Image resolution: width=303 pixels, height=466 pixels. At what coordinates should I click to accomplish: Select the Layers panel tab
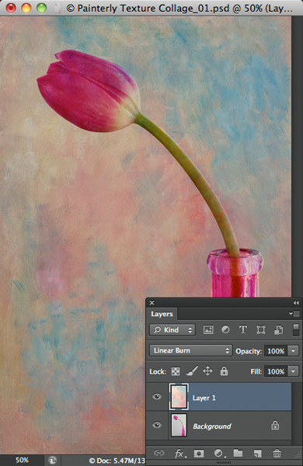162,314
